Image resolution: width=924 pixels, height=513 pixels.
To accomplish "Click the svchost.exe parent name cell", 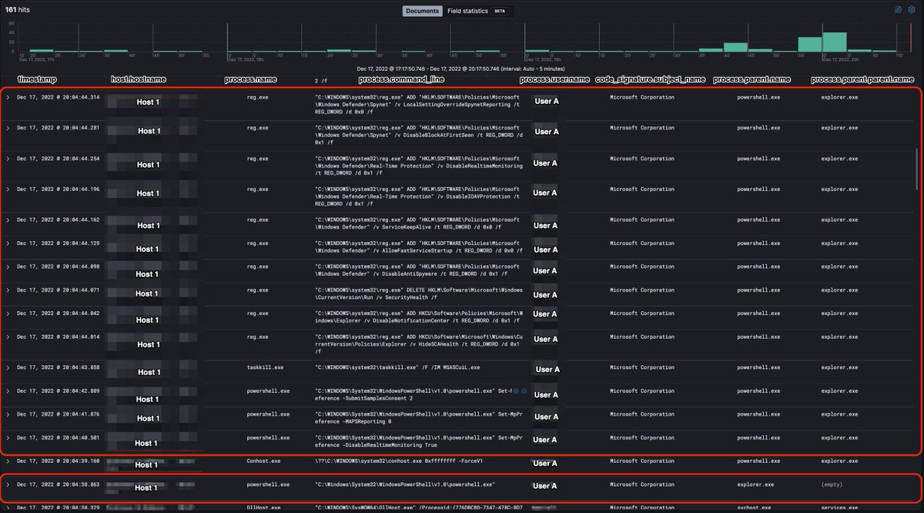I will (x=753, y=508).
